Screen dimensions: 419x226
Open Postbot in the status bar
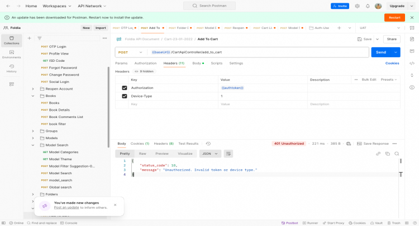click(x=289, y=223)
